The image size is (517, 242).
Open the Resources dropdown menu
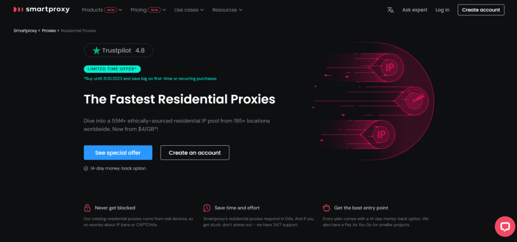(x=227, y=10)
